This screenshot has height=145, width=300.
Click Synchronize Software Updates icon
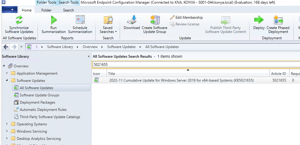tap(19, 20)
